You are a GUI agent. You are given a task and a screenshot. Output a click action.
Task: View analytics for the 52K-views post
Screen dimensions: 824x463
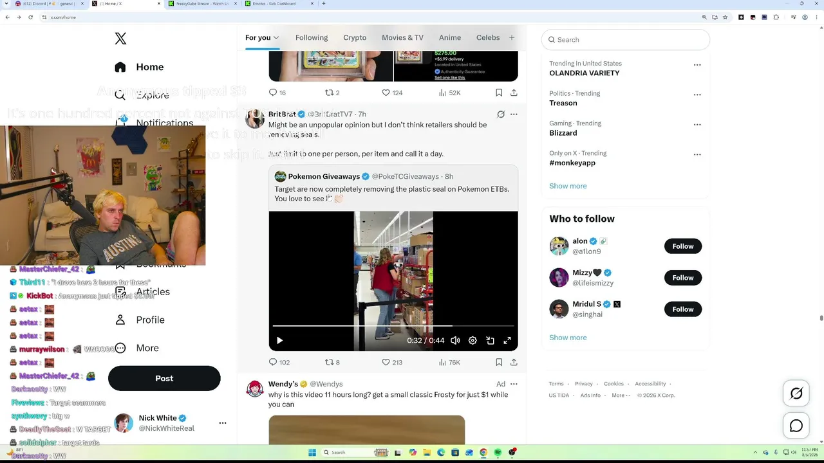(x=449, y=93)
